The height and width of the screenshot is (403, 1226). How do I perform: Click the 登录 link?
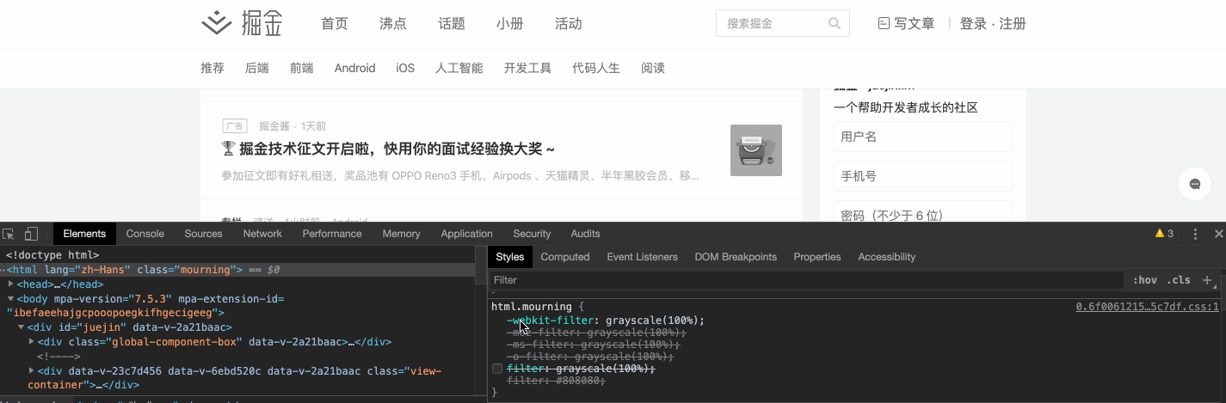click(x=974, y=24)
